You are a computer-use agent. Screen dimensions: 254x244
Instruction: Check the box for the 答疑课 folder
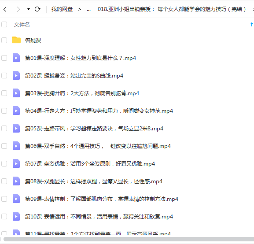pos(4,40)
